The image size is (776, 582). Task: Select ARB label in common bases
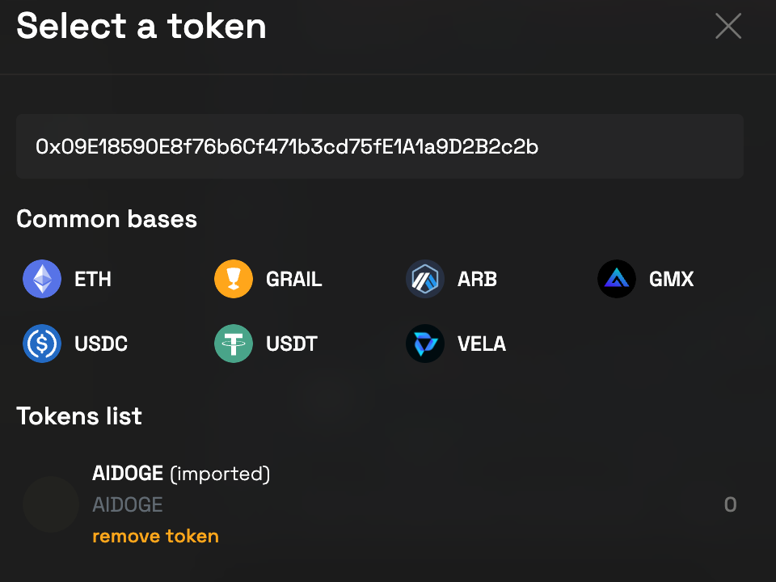tap(477, 279)
